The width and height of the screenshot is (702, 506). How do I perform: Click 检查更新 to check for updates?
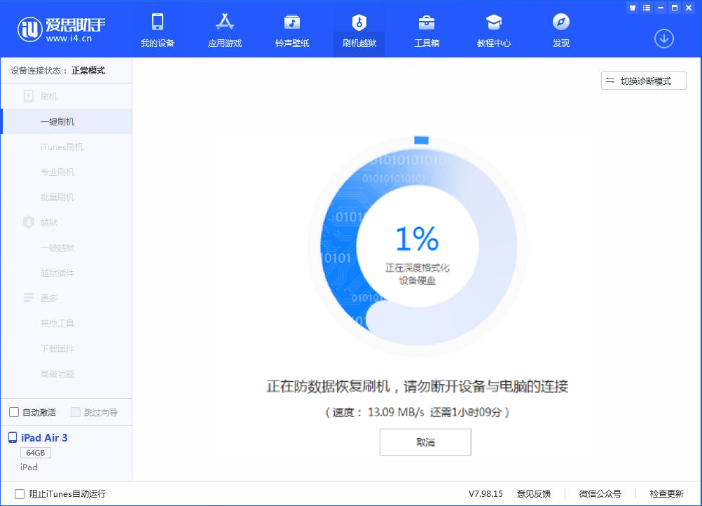pyautogui.click(x=668, y=493)
